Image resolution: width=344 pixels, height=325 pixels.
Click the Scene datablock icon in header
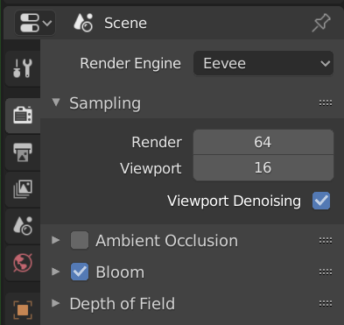tap(83, 23)
